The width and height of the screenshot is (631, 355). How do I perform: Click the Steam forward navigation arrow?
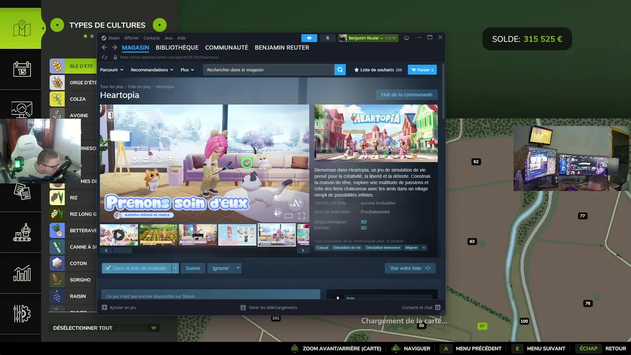[114, 47]
